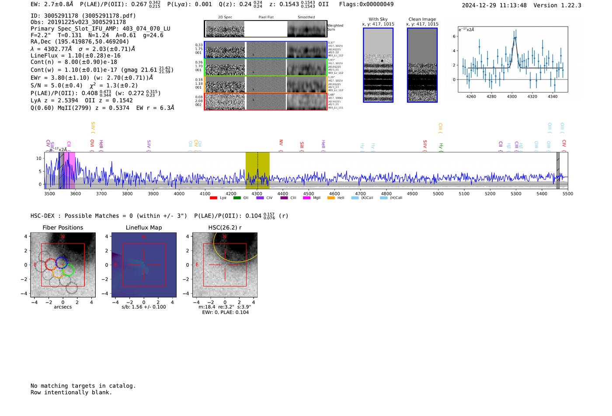Click the CIV legend swatch below the spectrum
Image resolution: width=612 pixels, height=416 pixels.
coord(260,198)
